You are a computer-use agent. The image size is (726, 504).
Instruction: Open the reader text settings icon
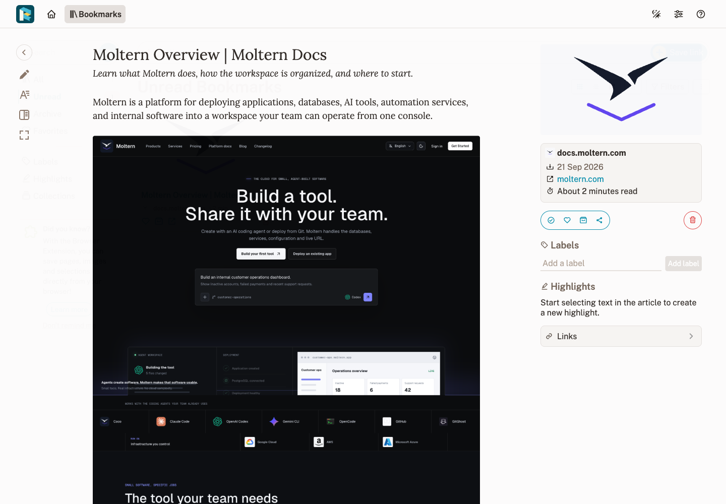24,95
